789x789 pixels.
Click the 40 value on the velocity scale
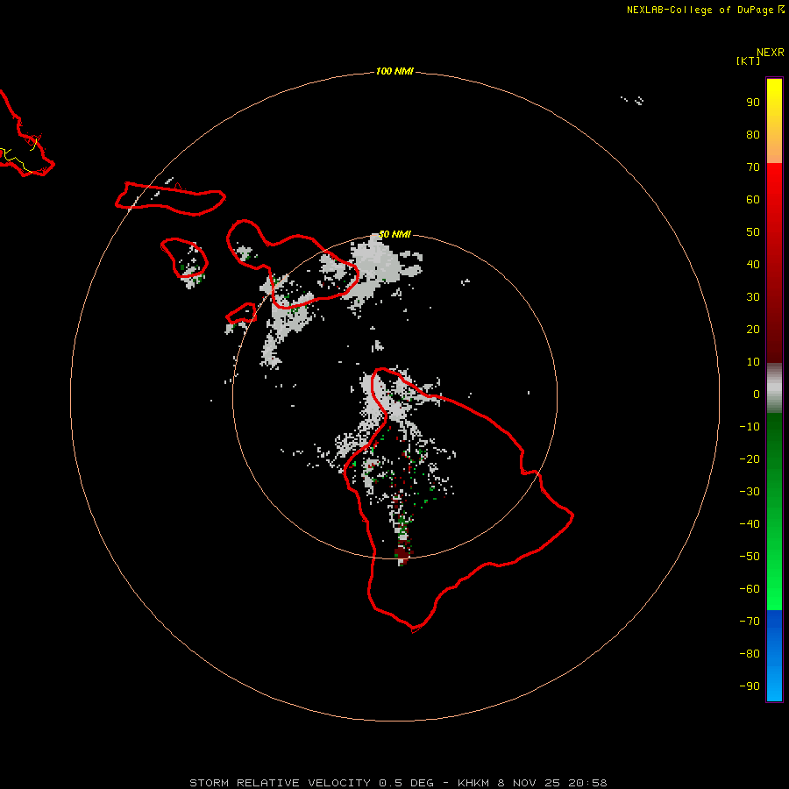point(753,265)
